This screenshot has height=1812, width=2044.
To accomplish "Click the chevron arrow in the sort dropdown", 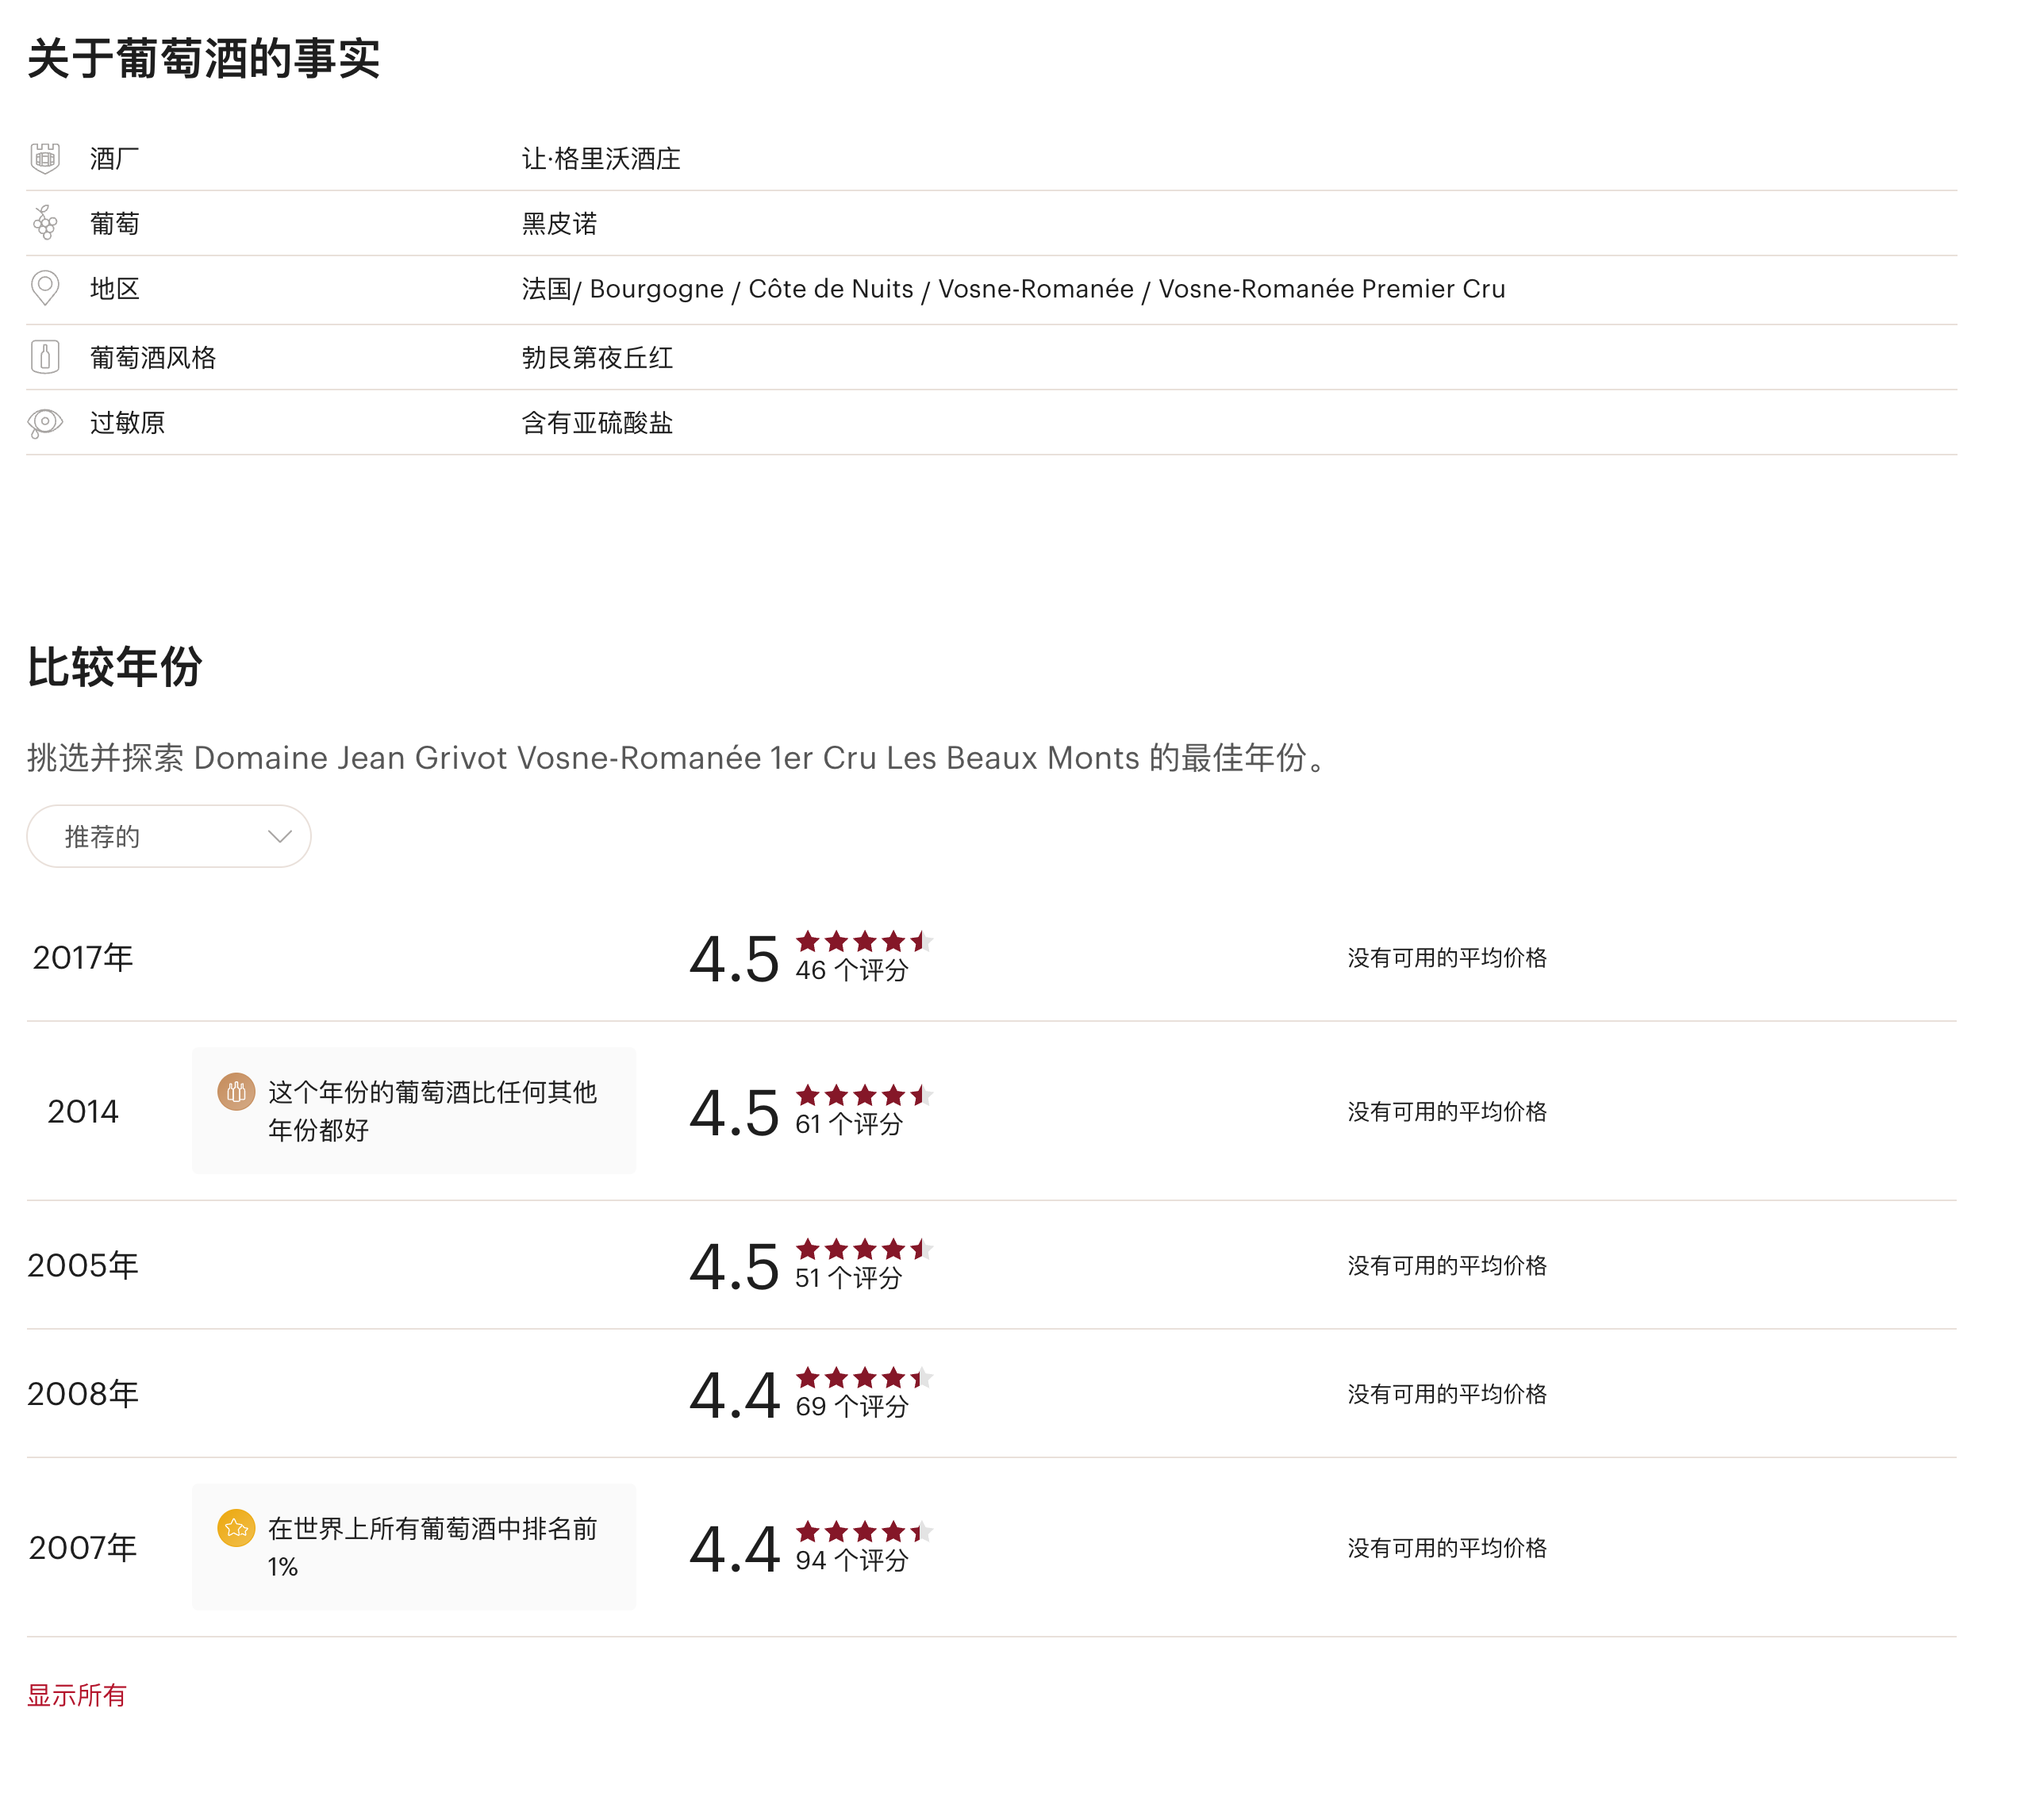I will coord(280,836).
